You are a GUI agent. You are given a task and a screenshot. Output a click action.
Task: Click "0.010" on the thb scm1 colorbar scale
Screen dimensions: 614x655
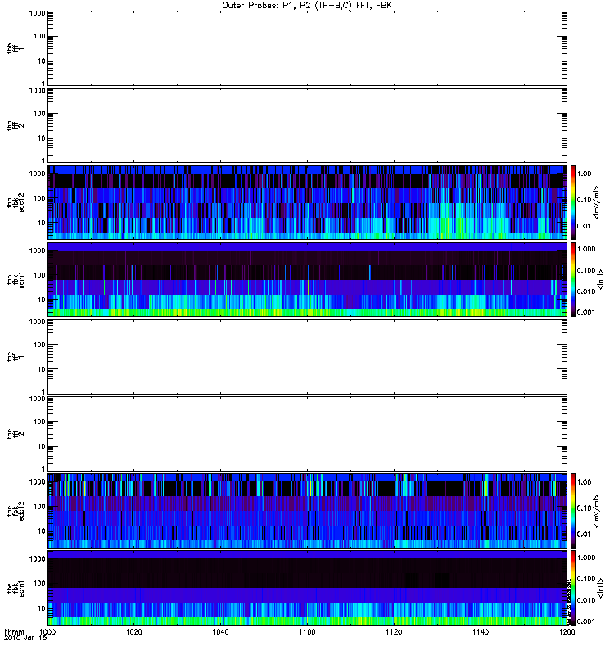[586, 291]
